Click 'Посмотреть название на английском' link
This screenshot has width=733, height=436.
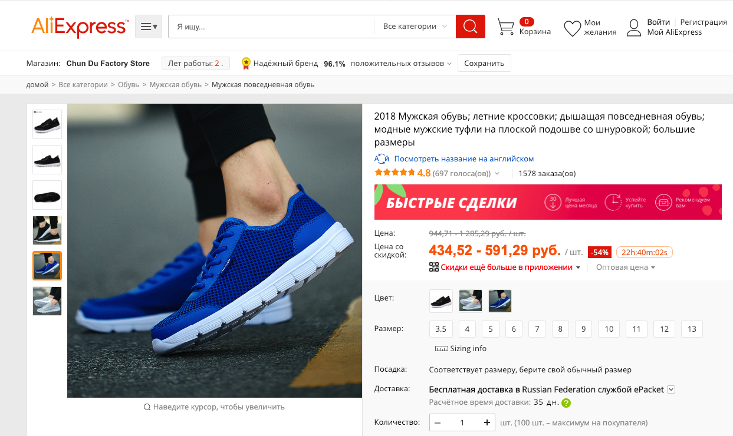click(x=464, y=158)
